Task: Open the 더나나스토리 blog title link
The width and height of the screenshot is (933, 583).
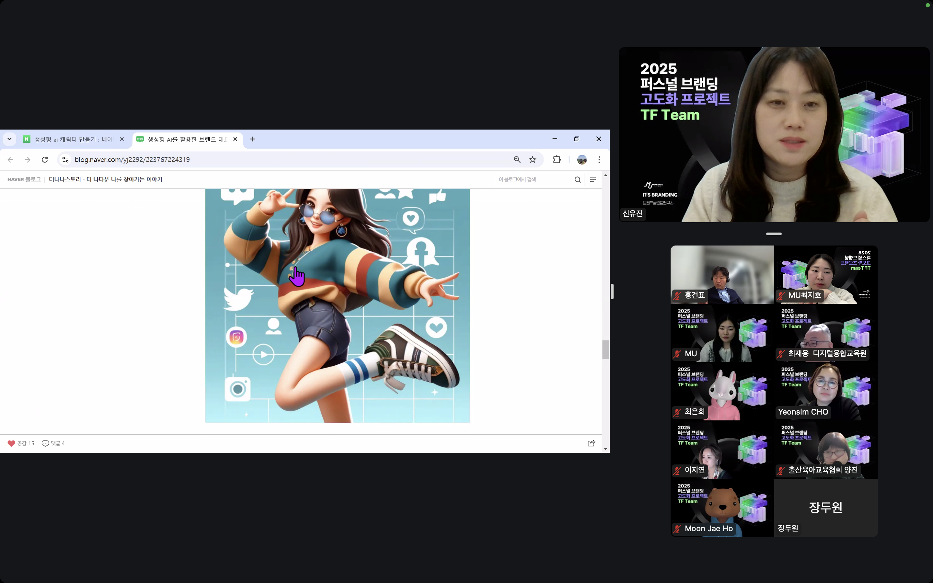Action: click(106, 180)
